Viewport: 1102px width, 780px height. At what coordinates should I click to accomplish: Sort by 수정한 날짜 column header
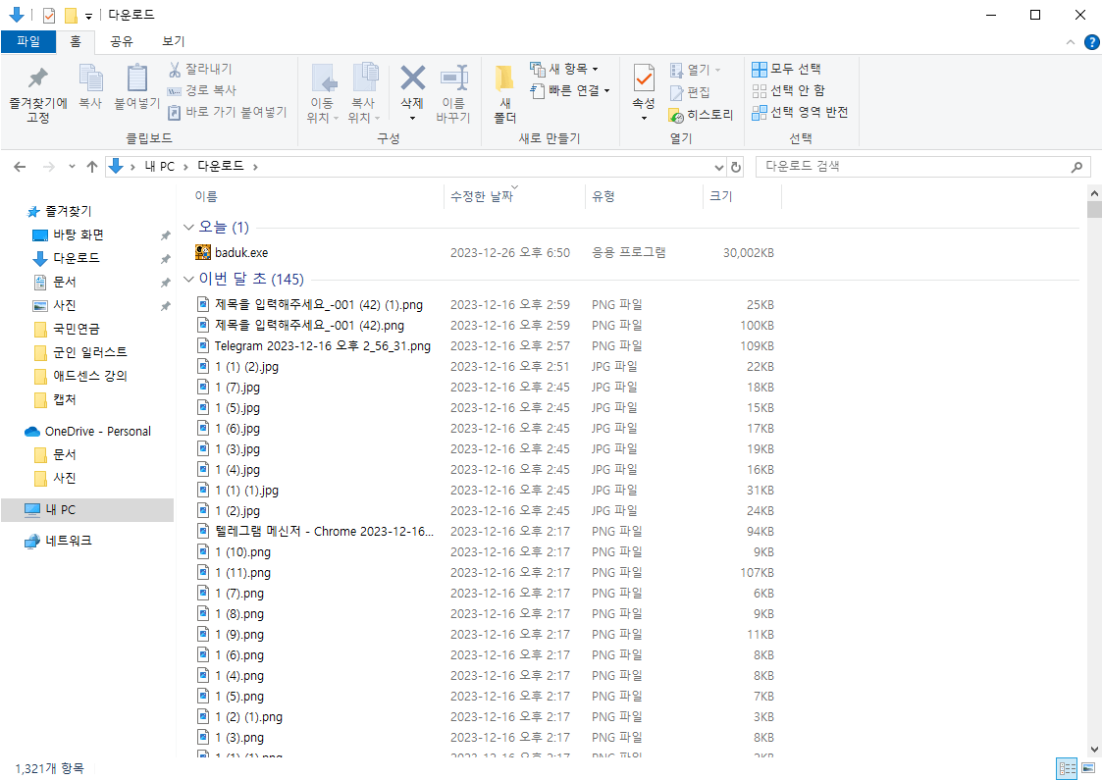[x=514, y=197]
